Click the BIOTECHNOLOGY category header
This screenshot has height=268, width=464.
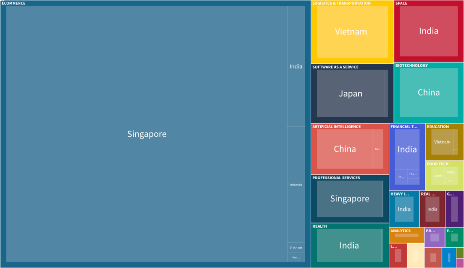[411, 66]
